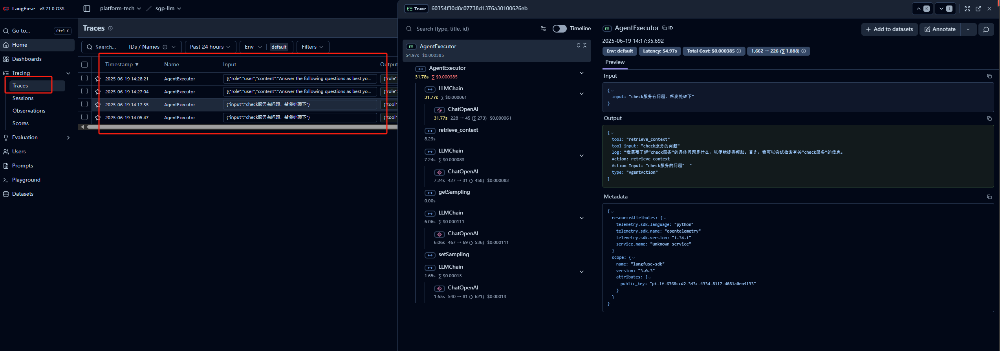Check the 14:05:47 trace row checkbox
Screen dimensions: 1000x351
pos(84,117)
